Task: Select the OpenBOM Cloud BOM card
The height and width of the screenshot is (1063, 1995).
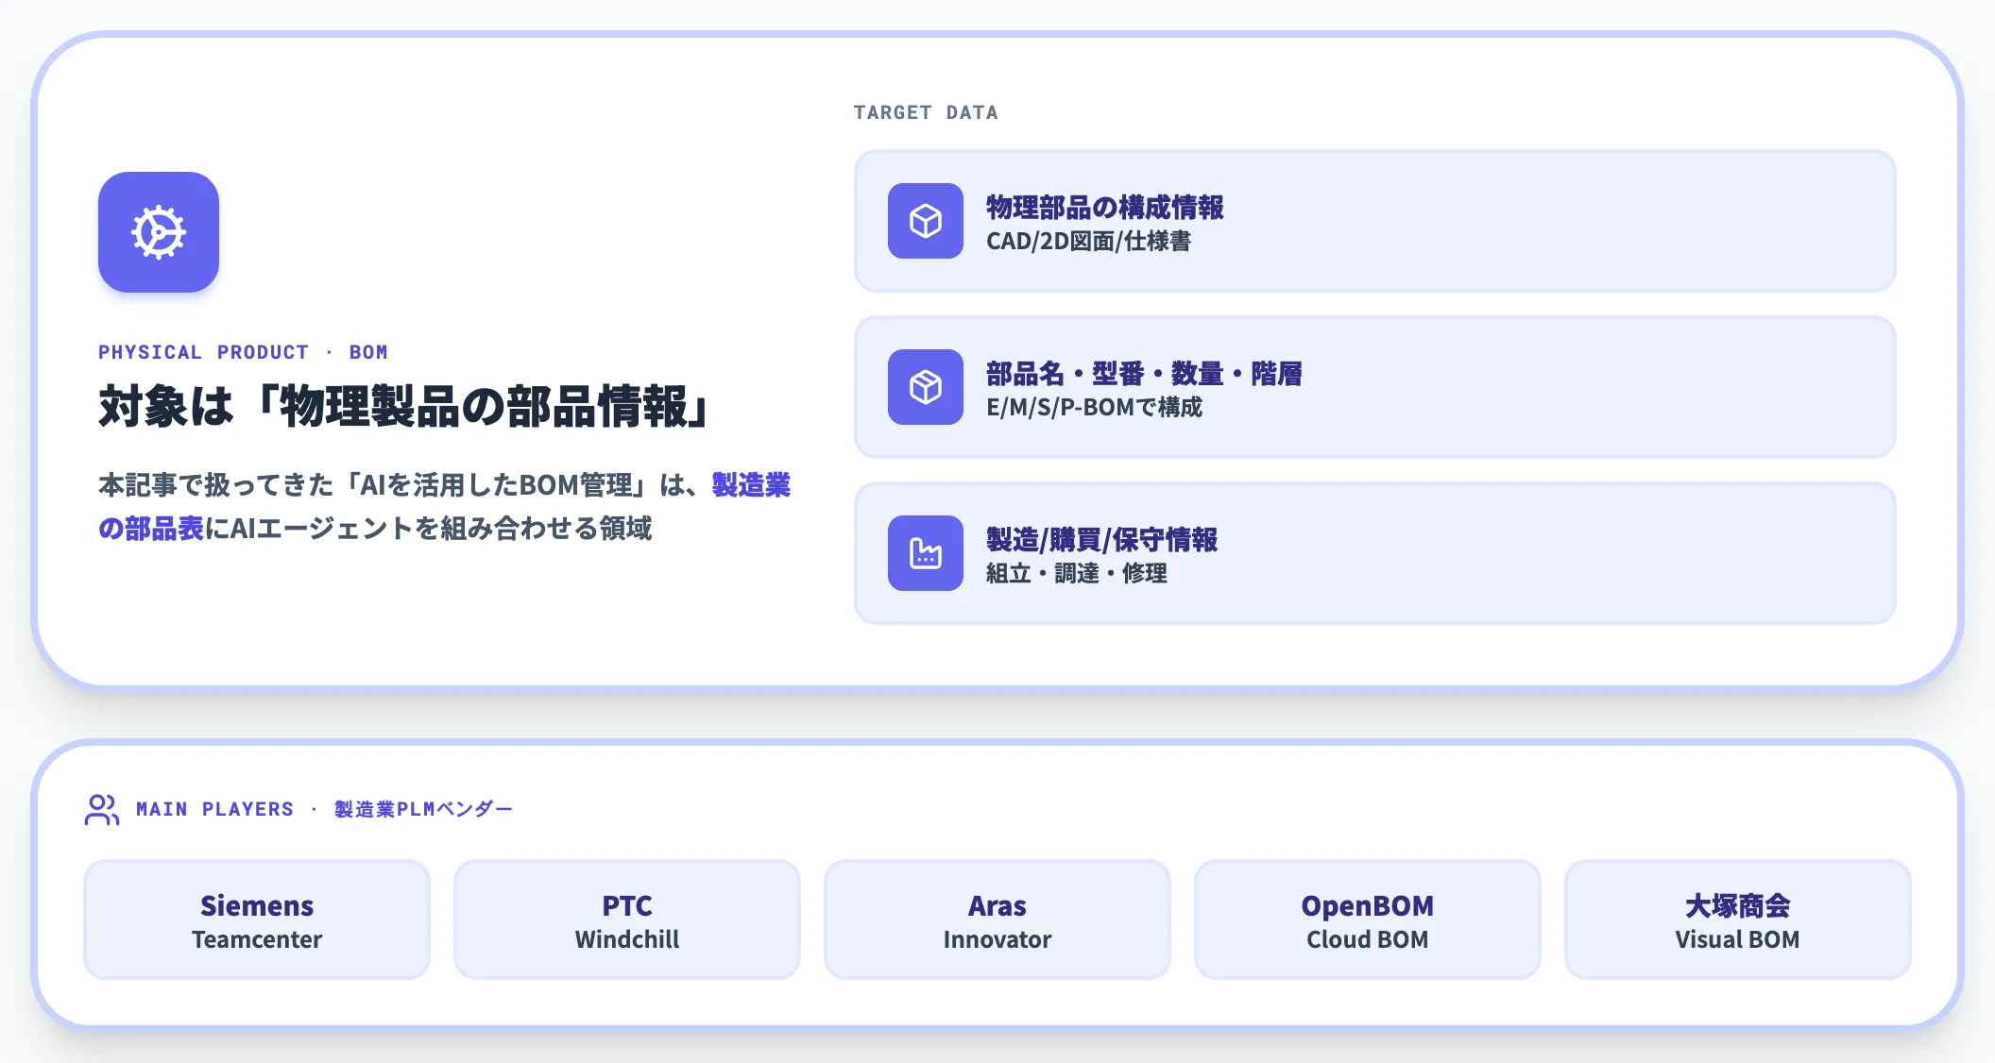Action: 1368,920
